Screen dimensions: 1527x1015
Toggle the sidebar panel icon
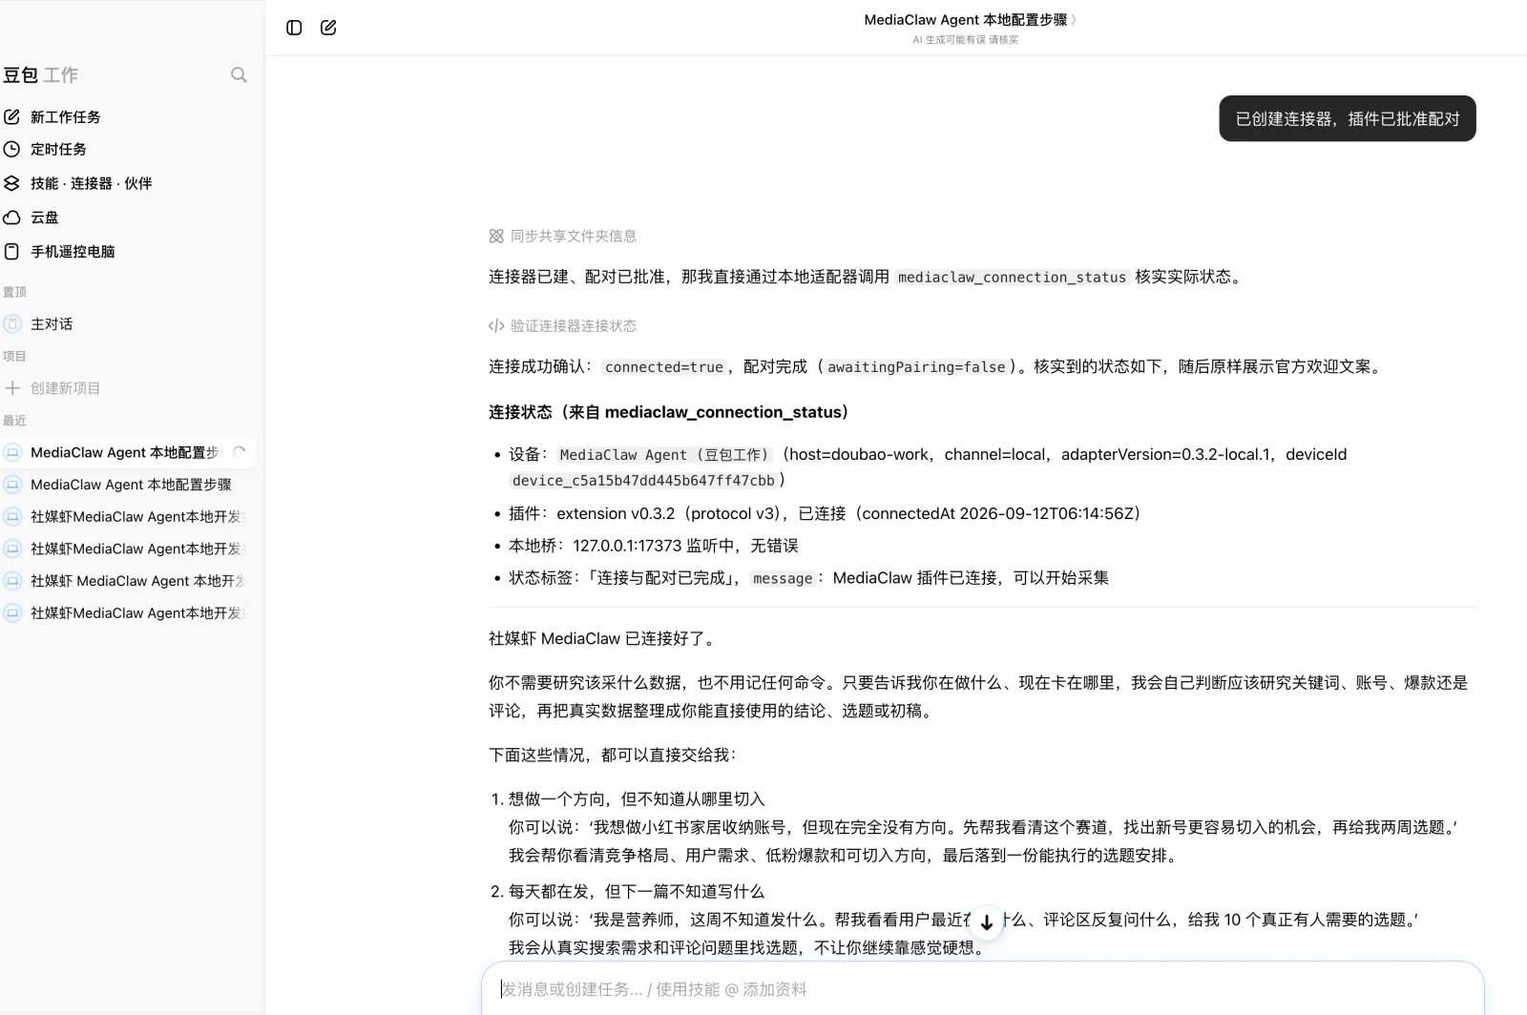click(294, 28)
